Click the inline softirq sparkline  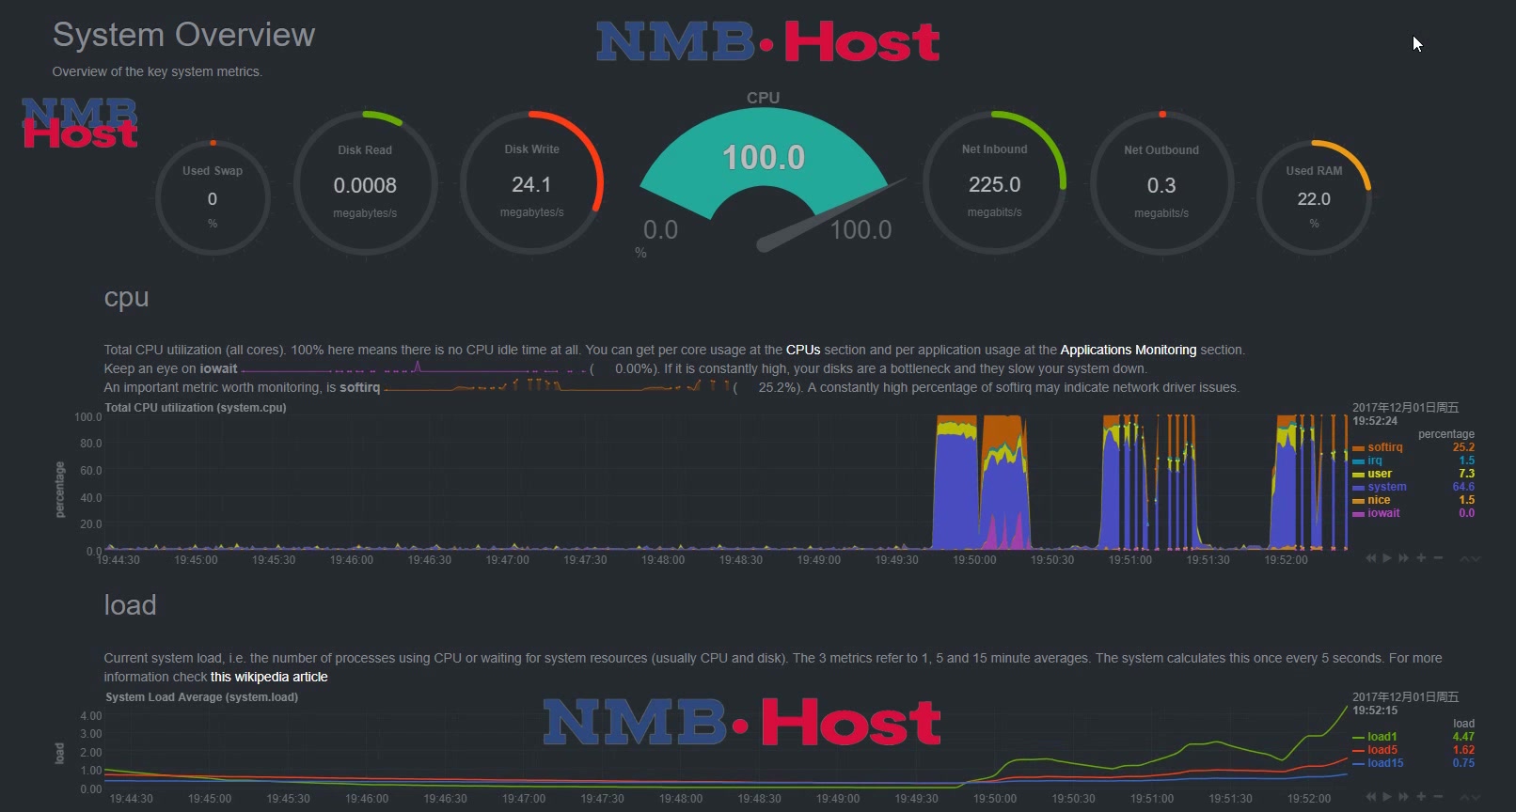click(557, 386)
